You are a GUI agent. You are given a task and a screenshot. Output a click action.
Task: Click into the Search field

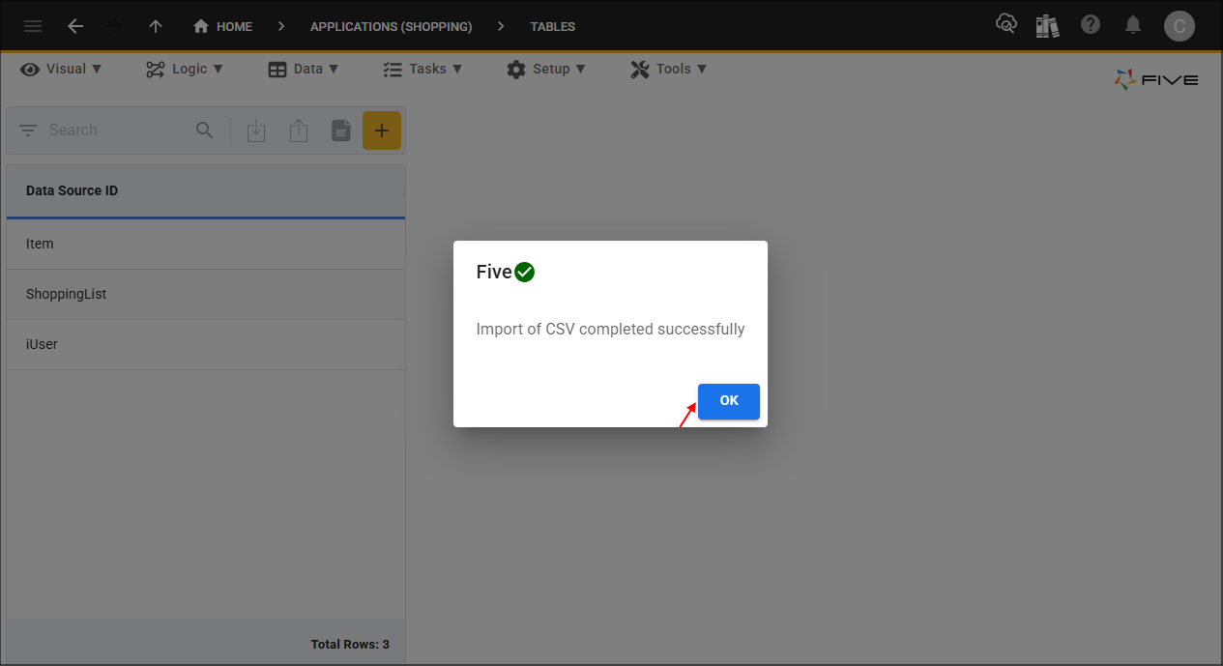click(x=116, y=130)
